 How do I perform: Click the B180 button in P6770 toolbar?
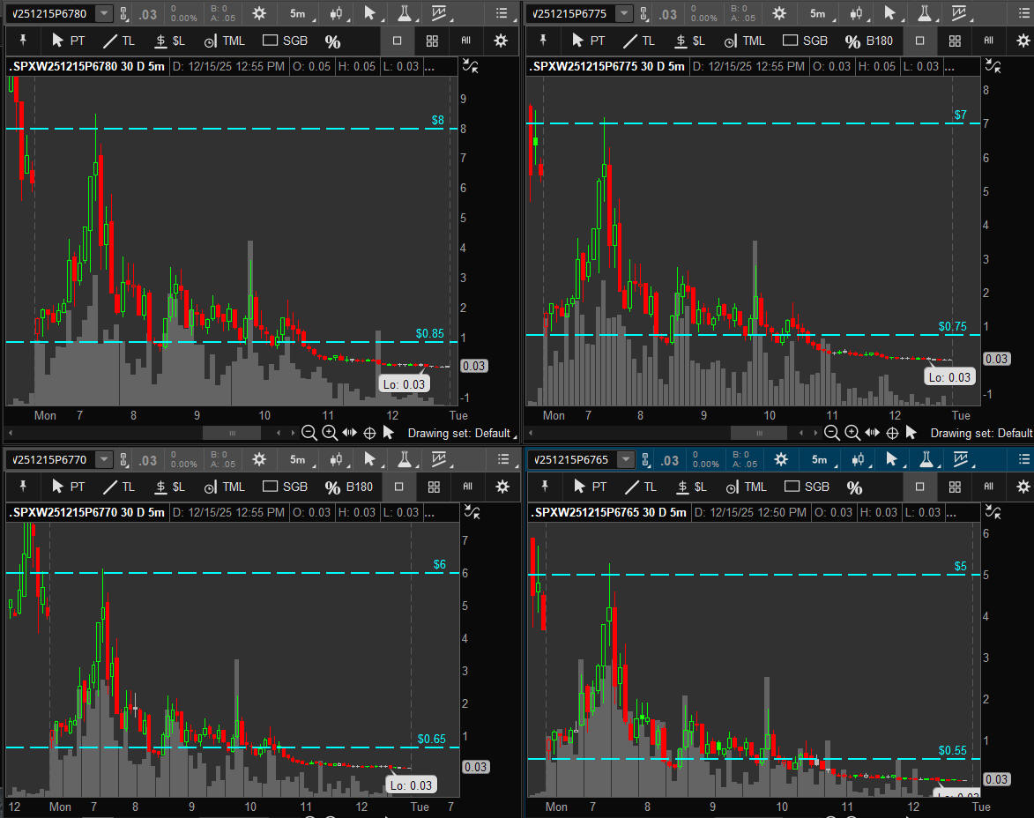[359, 487]
